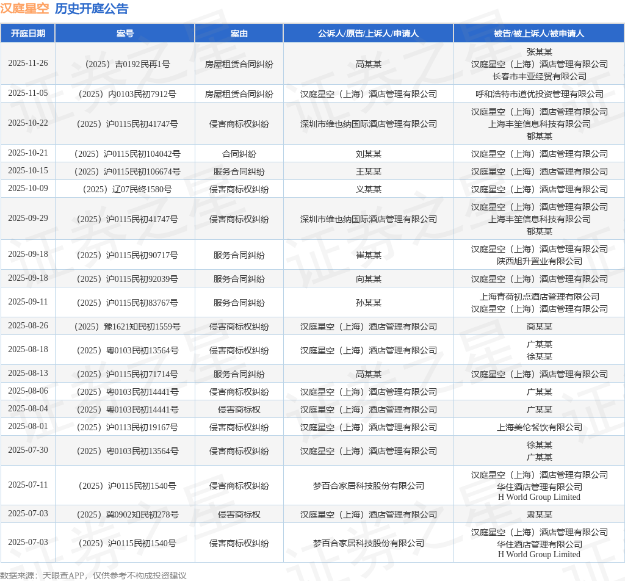The height and width of the screenshot is (581, 625).
Task: Select the 案由 column header
Action: [x=239, y=34]
